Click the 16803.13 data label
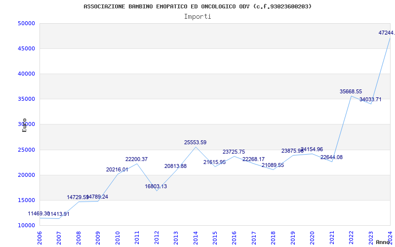 point(156,187)
